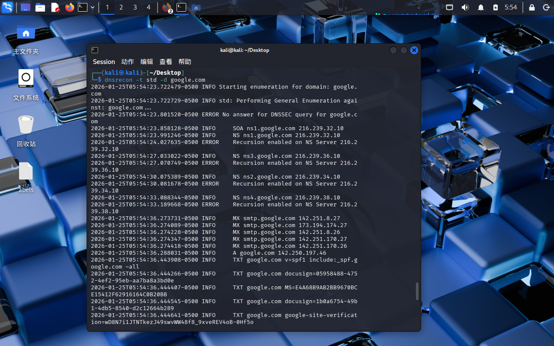Switch to workspace 2
The width and height of the screenshot is (554, 346).
click(121, 7)
